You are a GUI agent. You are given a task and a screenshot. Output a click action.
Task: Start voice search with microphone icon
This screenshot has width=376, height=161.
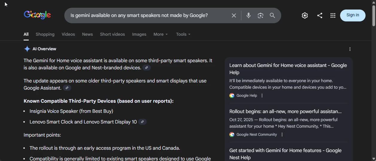[248, 15]
